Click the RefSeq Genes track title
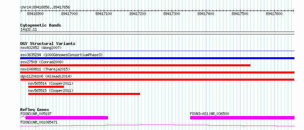The image size is (304, 130). tap(35, 110)
